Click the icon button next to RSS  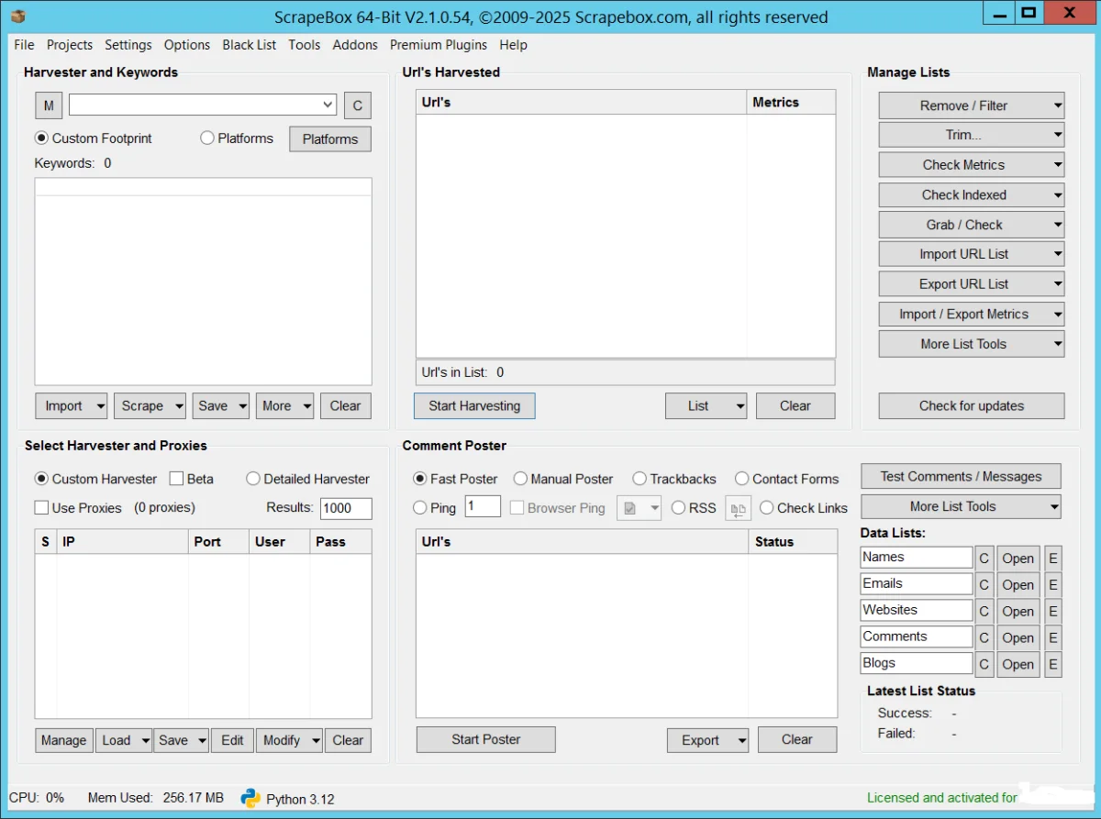coord(738,508)
